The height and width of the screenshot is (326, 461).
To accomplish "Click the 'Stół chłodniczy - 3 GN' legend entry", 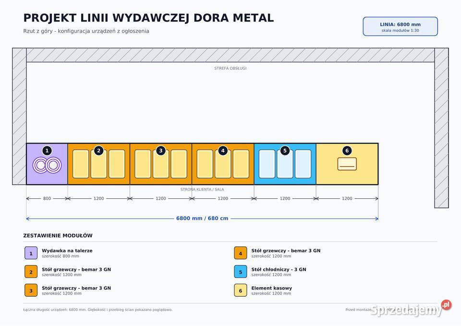I will [x=279, y=269].
